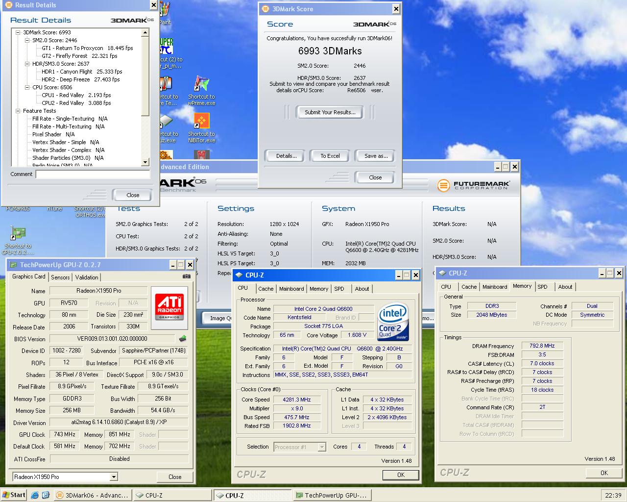The width and height of the screenshot is (627, 502).
Task: Select the HDR2 - Deep Freeze row
Action: tap(81, 79)
